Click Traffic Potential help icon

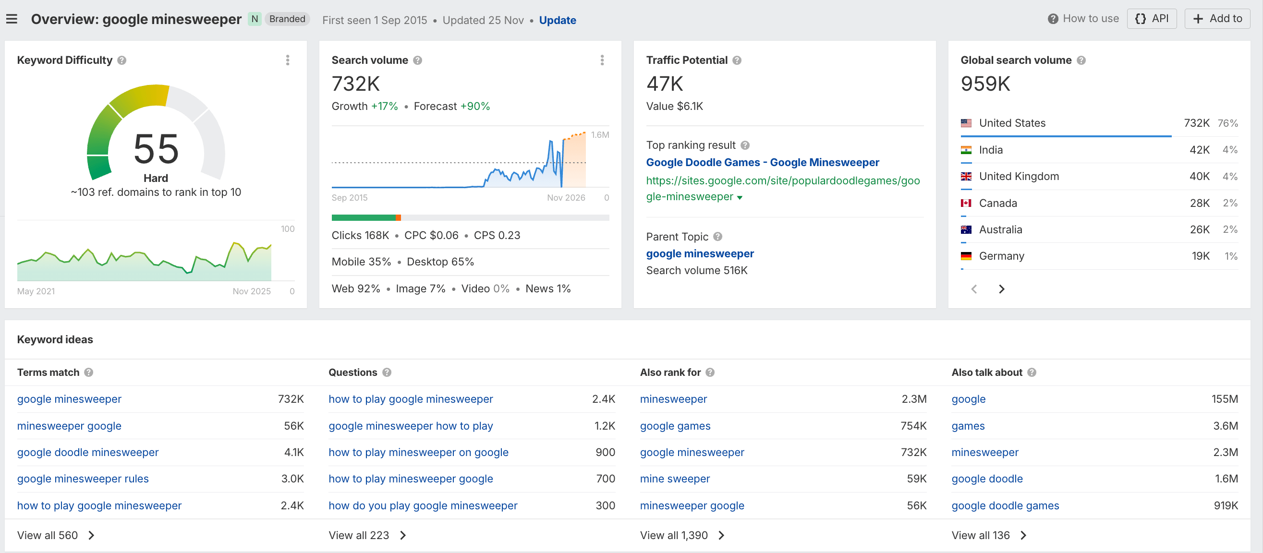click(x=737, y=60)
